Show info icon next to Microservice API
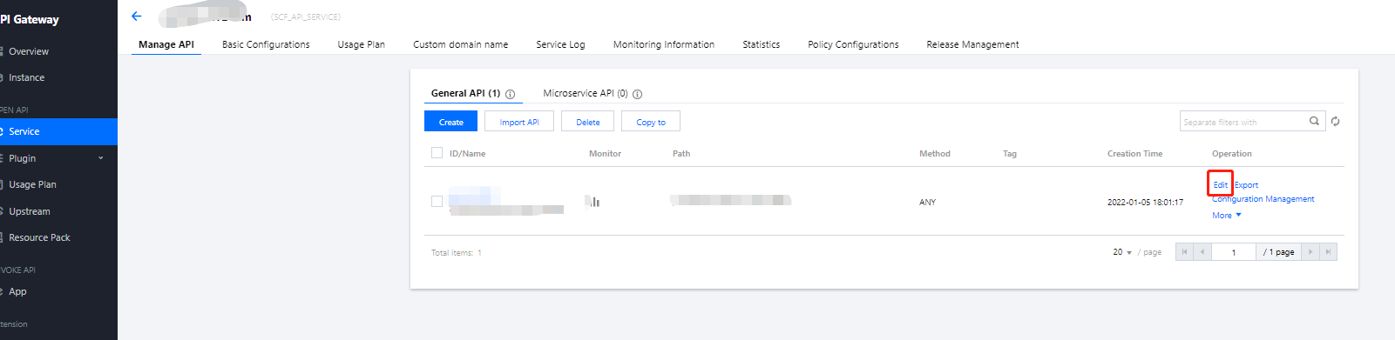Screen dimensions: 1395x340 [637, 94]
